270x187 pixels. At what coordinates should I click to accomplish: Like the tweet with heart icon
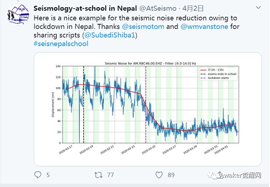point(158,174)
